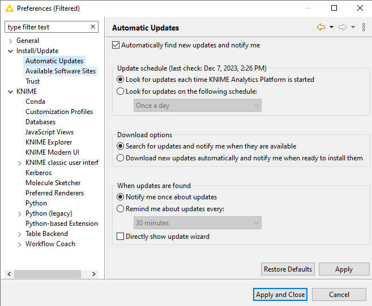Choose Remind me about updates every option

120,209
